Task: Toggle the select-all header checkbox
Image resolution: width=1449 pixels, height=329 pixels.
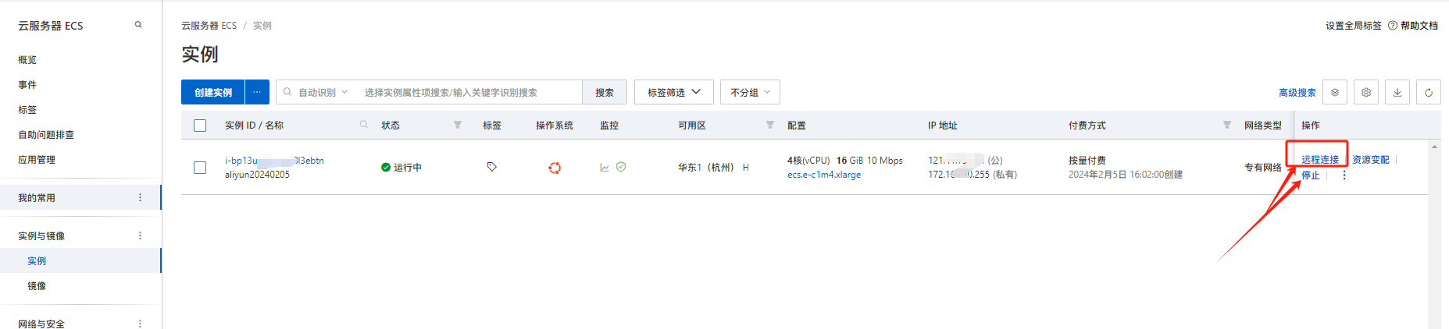Action: pyautogui.click(x=200, y=126)
